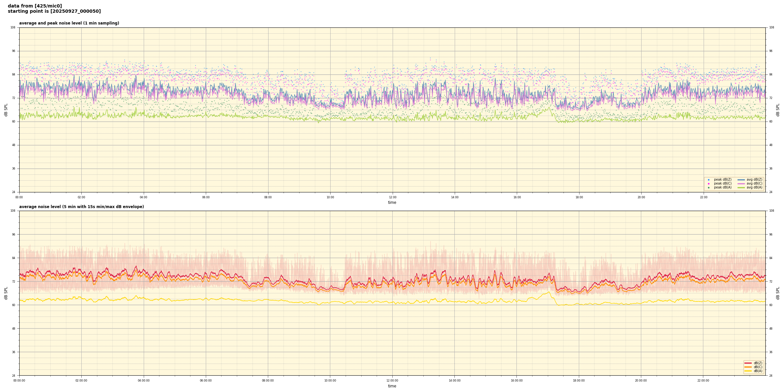The height and width of the screenshot is (392, 784).
Task: Click the top chart 'time' x-axis label
Action: [x=392, y=203]
